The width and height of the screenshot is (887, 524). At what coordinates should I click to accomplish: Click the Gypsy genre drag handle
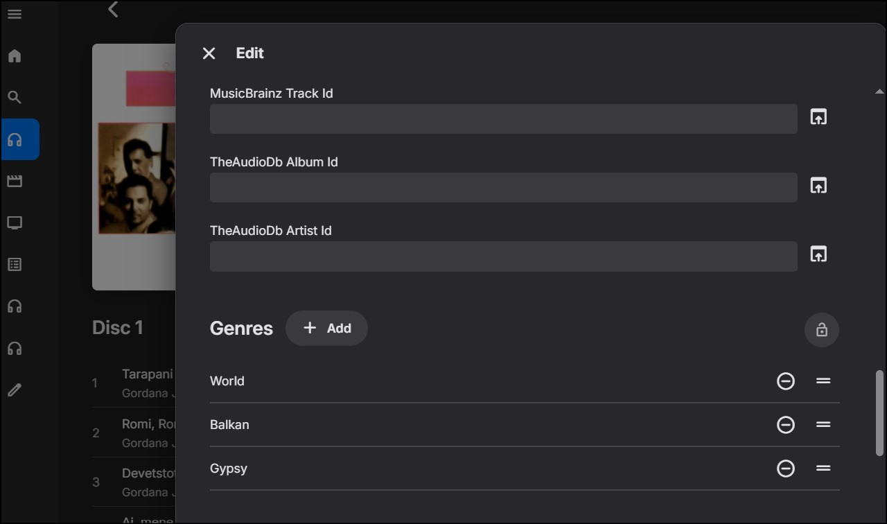[x=823, y=469]
